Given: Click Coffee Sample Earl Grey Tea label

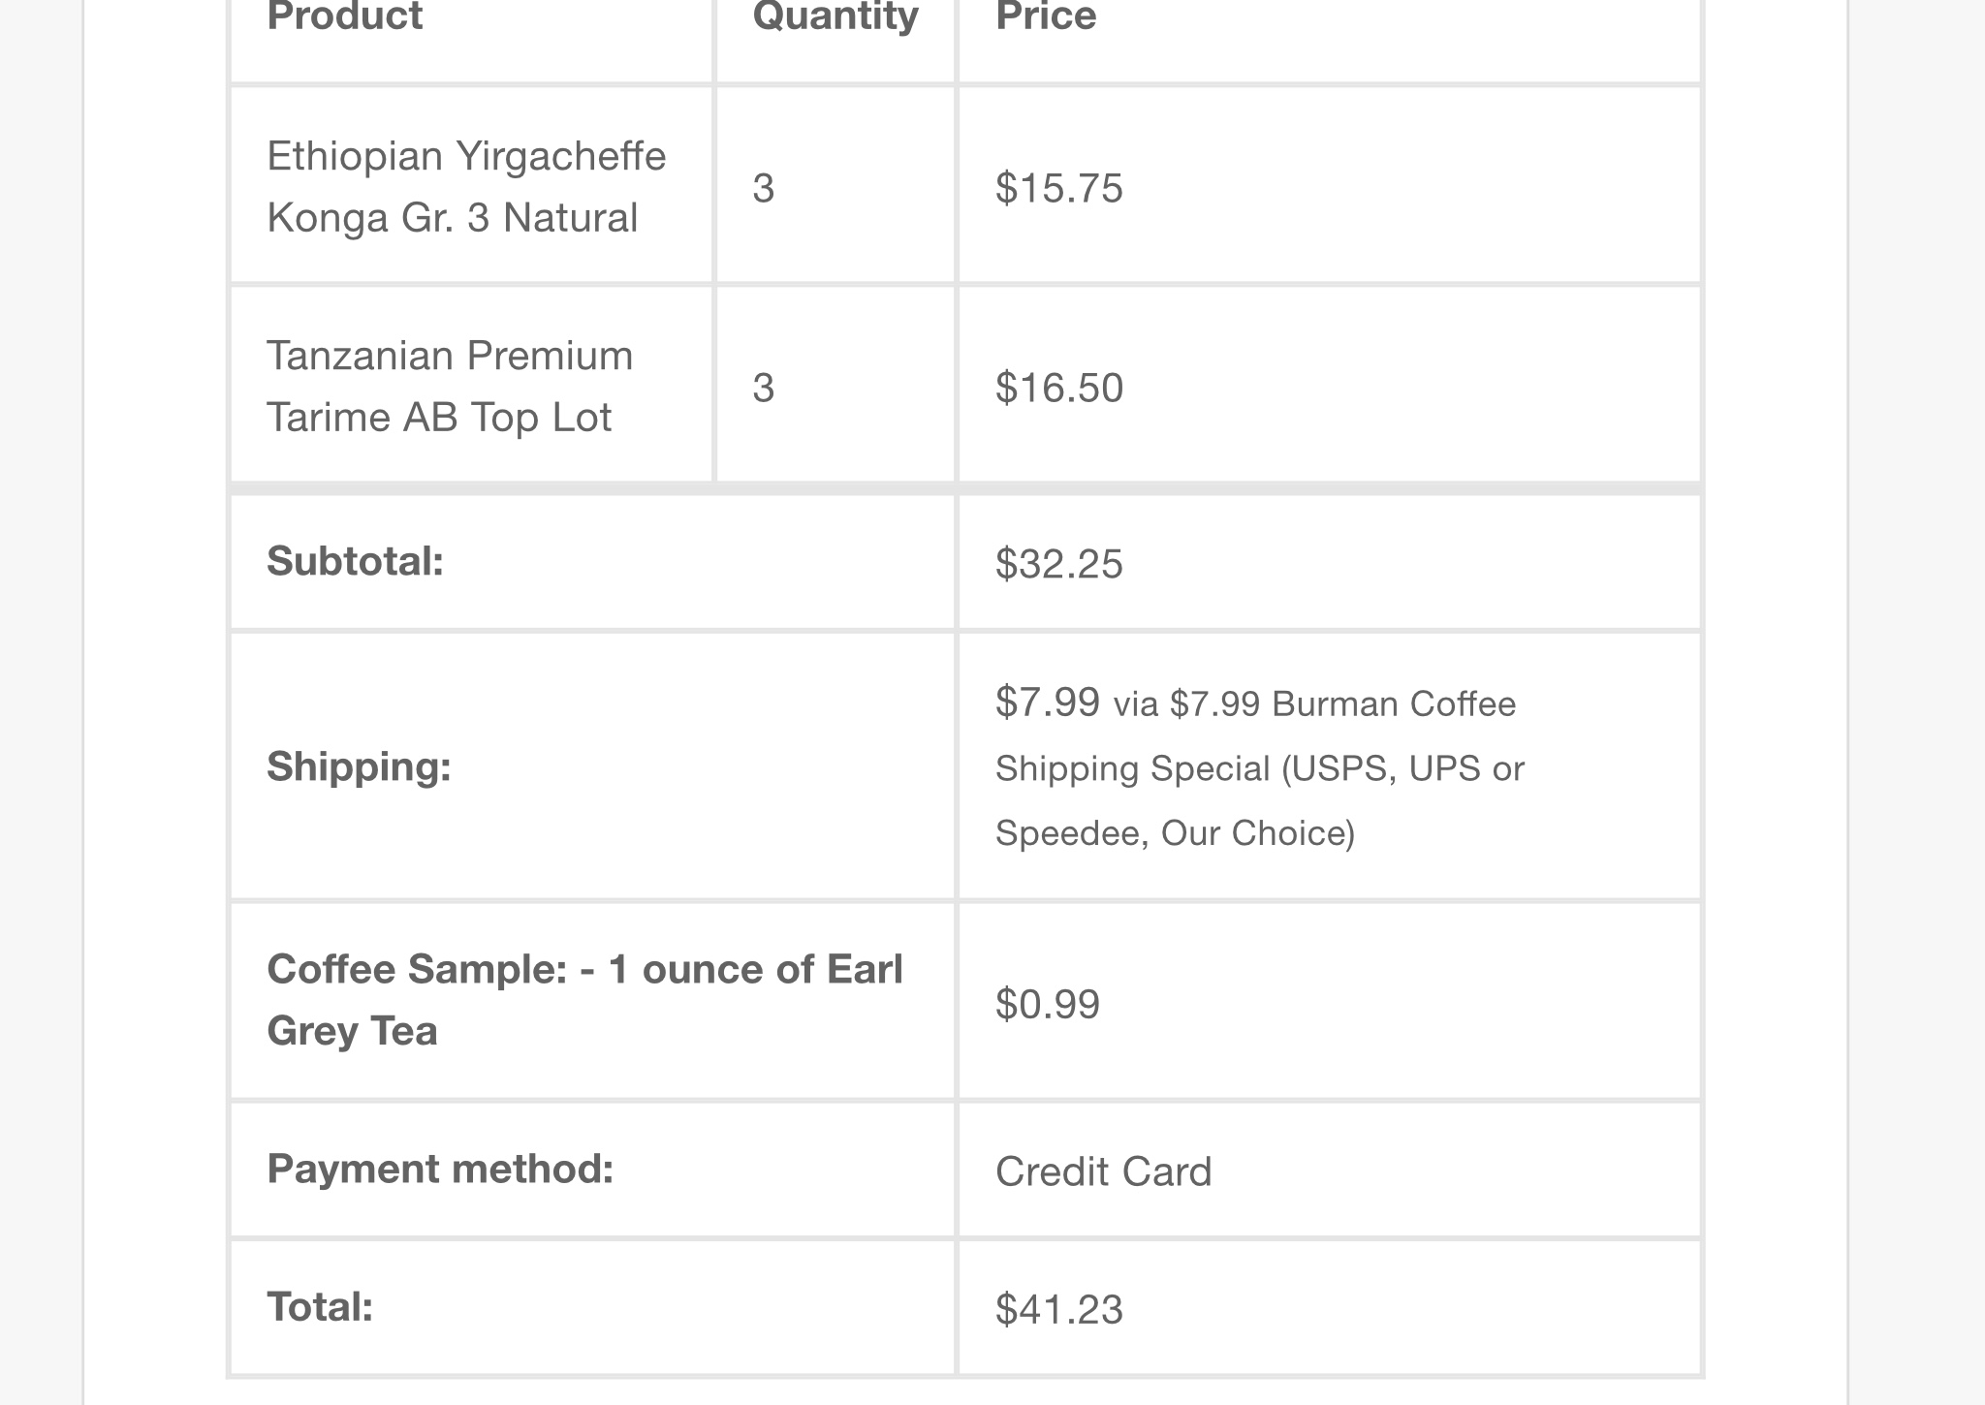Looking at the screenshot, I should click(584, 999).
